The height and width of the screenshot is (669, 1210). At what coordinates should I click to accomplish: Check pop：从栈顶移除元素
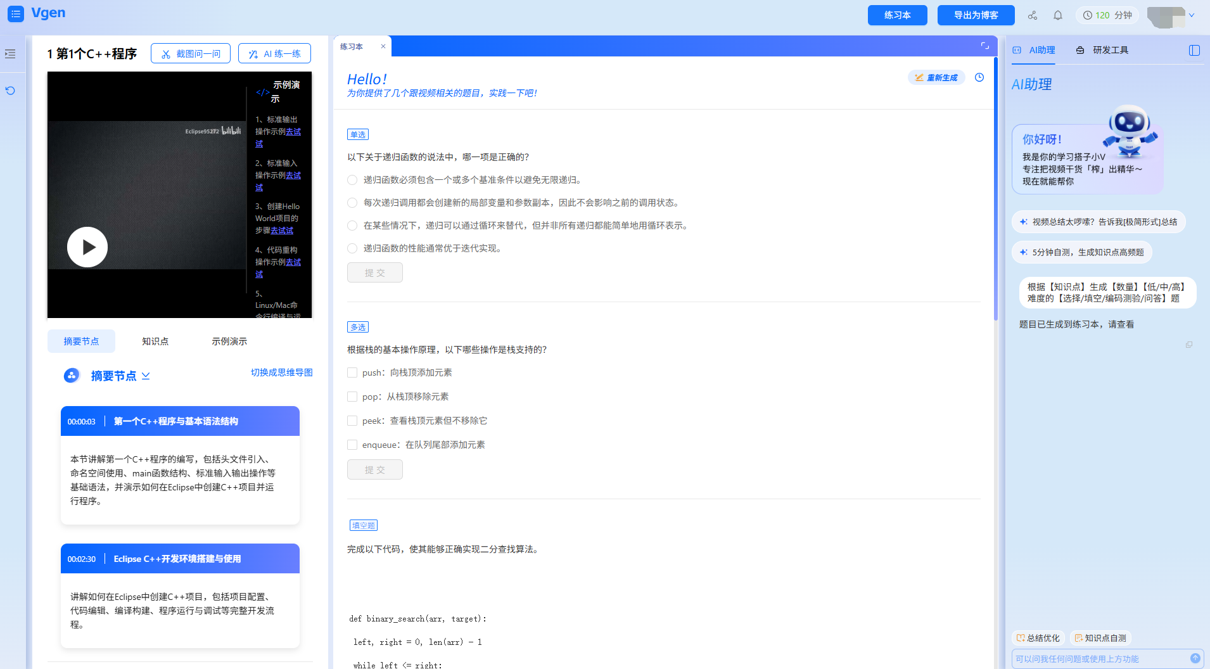[352, 397]
